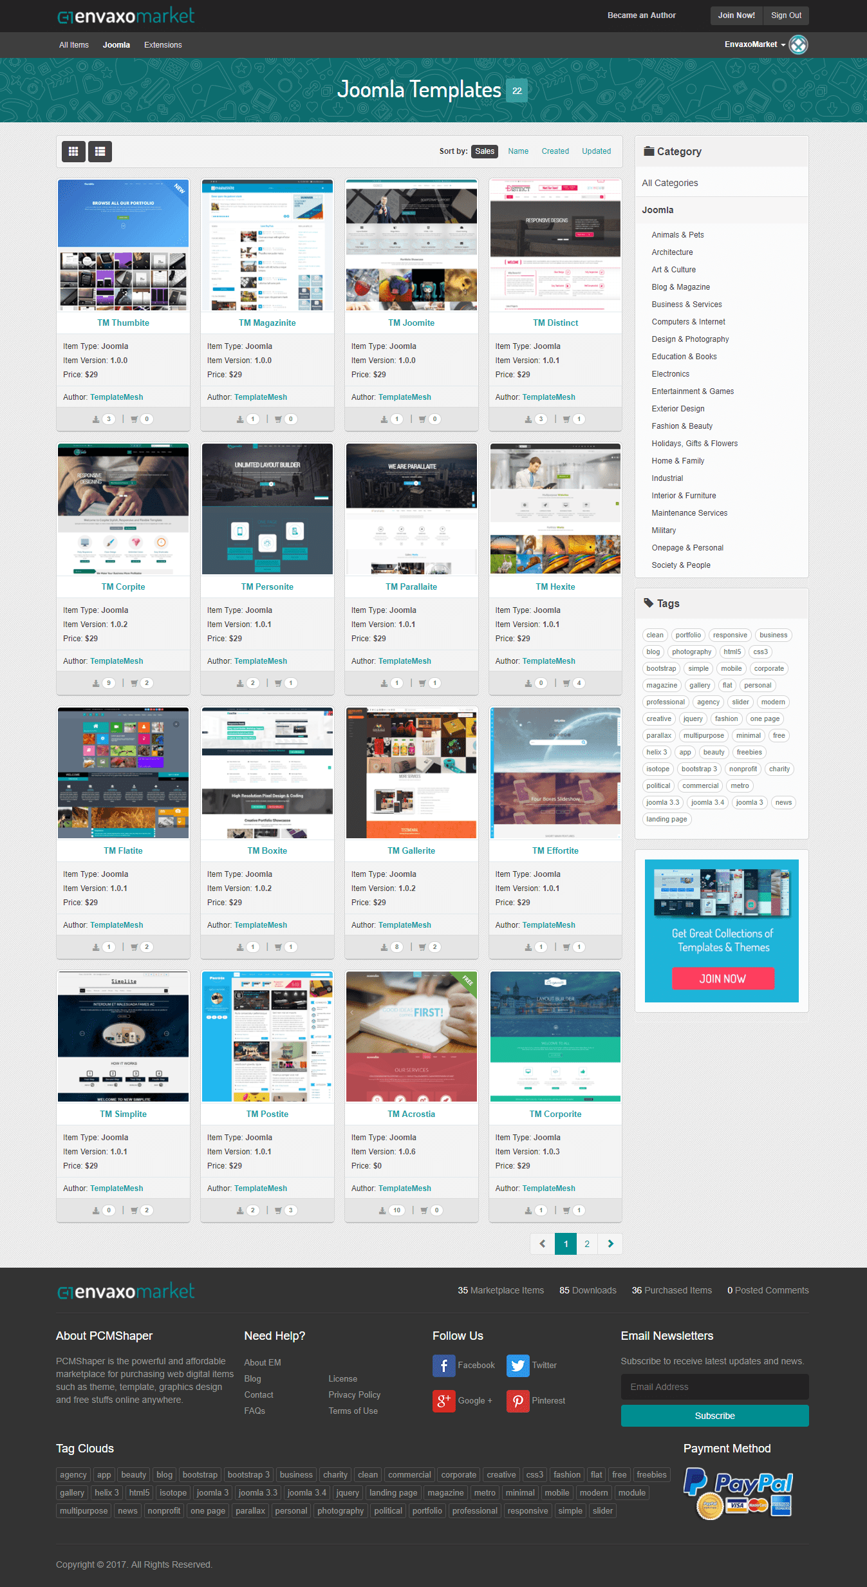Viewport: 867px width, 1587px height.
Task: Click the download icon on TM Acrostia card
Action: pyautogui.click(x=382, y=1210)
